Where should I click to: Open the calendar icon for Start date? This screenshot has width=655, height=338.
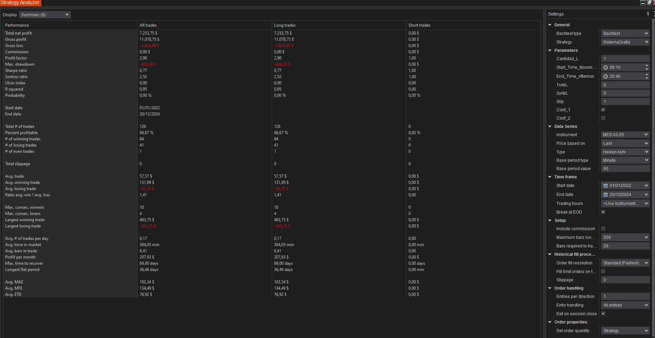[x=605, y=185]
